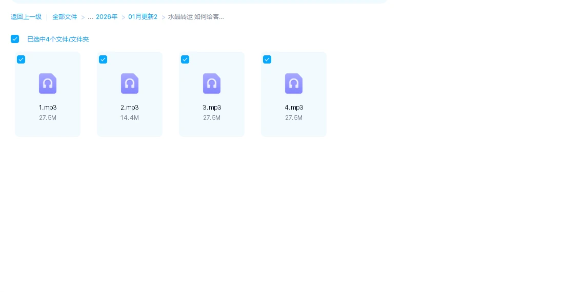Image resolution: width=585 pixels, height=292 pixels.
Task: Click the 1.mp3 file name label
Action: tap(48, 108)
